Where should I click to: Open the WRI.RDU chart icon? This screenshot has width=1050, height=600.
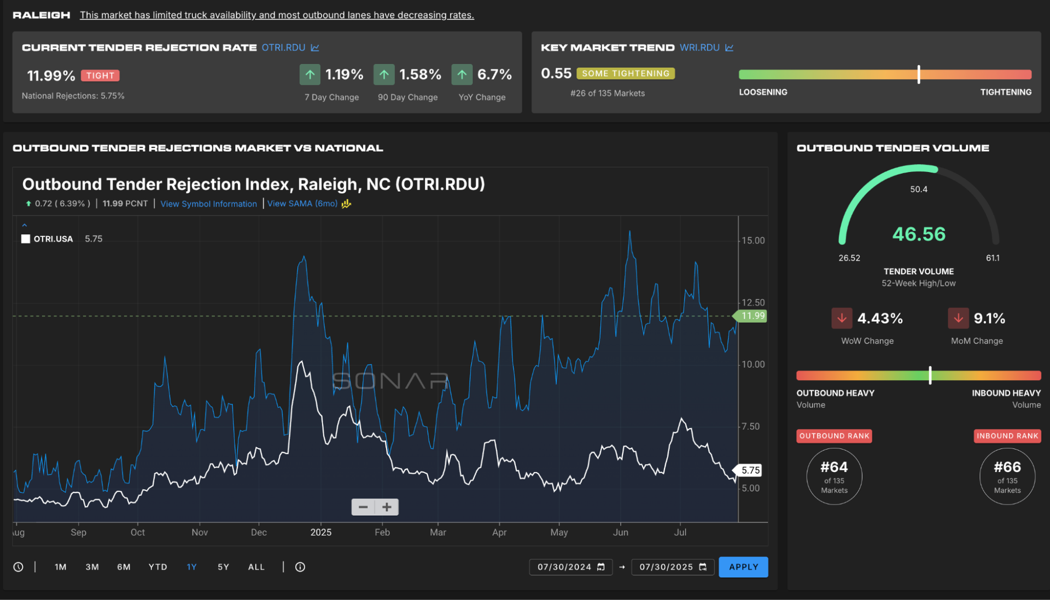tap(729, 48)
